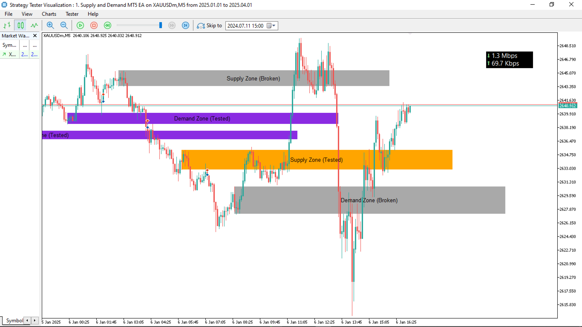Click the 2634.750 price axis label
This screenshot has width=582, height=327.
567,155
